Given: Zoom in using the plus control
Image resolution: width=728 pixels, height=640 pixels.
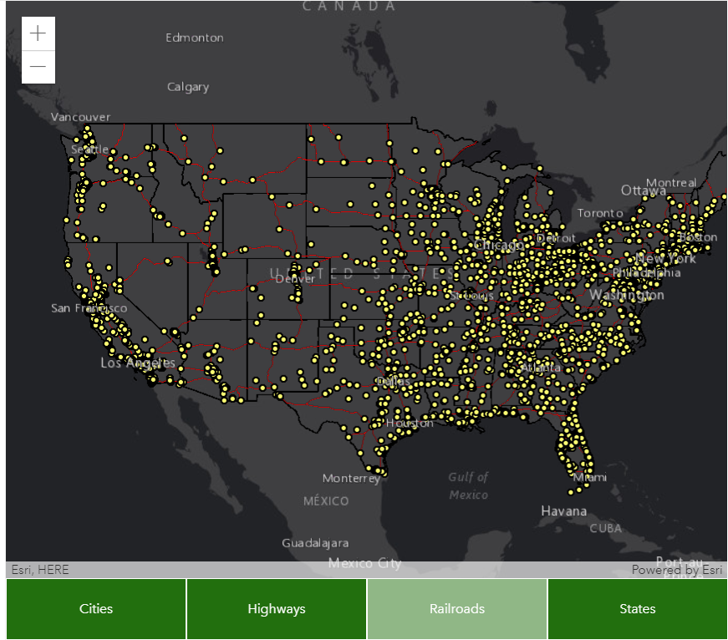Looking at the screenshot, I should tap(38, 33).
